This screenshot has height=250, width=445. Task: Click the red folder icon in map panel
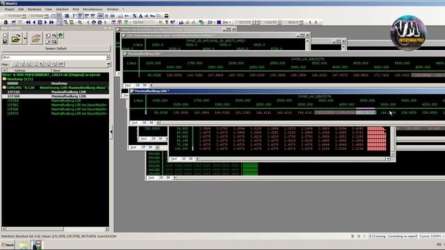click(36, 38)
